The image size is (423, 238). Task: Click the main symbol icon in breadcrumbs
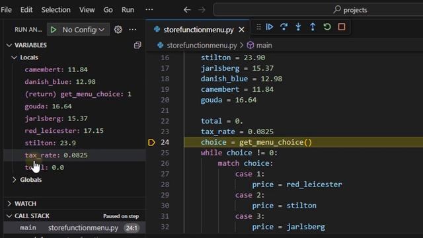pyautogui.click(x=250, y=45)
